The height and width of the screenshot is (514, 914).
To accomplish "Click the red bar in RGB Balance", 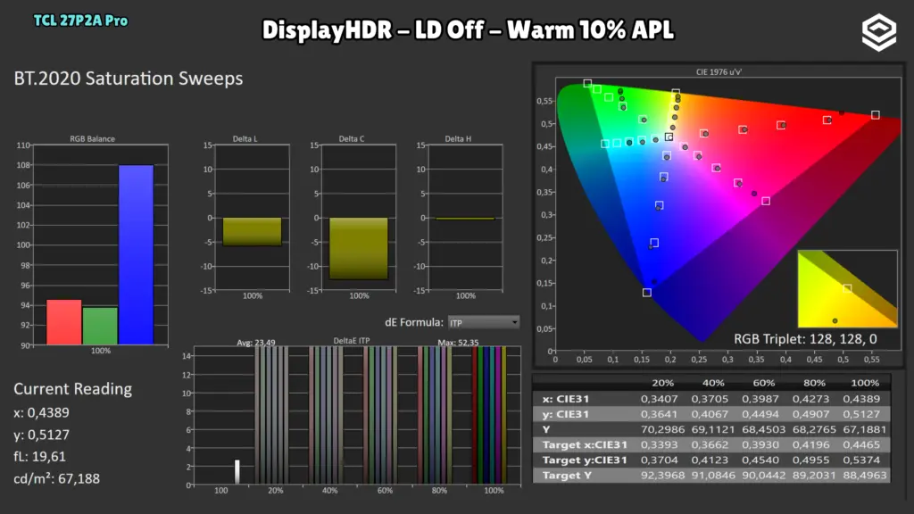I will [64, 322].
